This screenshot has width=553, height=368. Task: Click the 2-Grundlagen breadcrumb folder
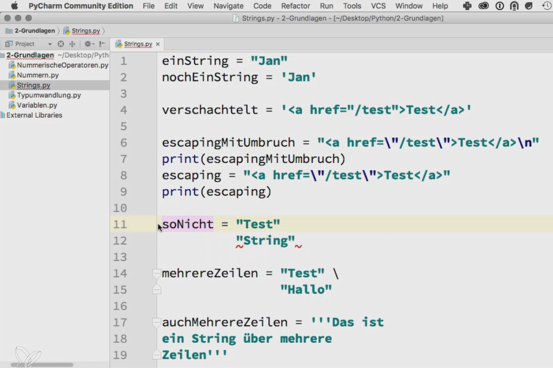coord(30,31)
